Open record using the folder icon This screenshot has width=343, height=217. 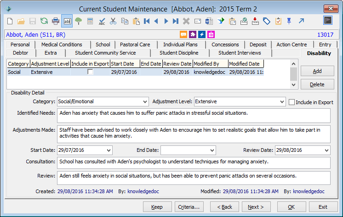point(21,21)
